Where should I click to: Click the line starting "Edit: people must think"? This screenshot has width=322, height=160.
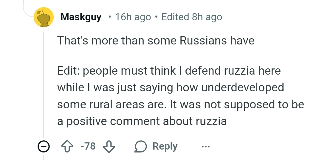(x=169, y=71)
